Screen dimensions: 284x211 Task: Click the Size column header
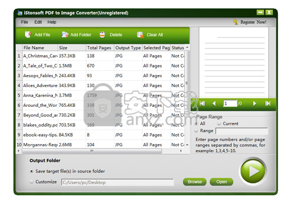click(72, 47)
